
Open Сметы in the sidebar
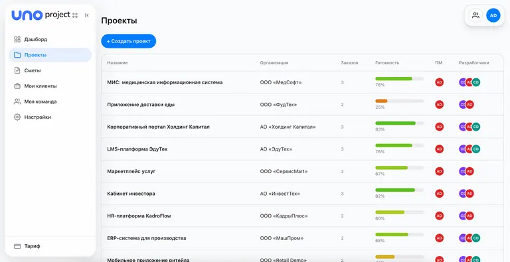pyautogui.click(x=50, y=70)
